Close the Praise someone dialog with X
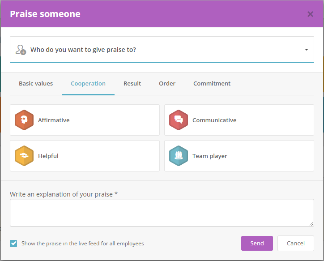Viewport: 324px width, 261px height. click(x=310, y=14)
